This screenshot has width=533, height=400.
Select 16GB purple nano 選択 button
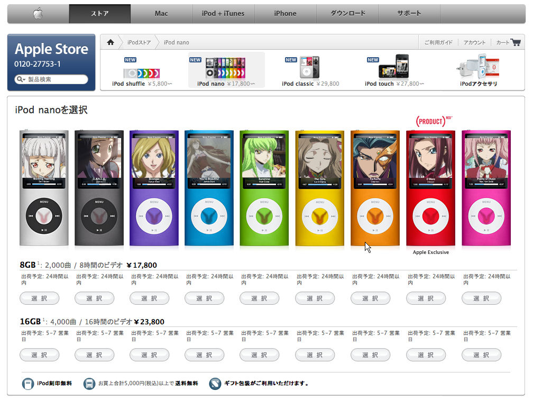point(149,354)
